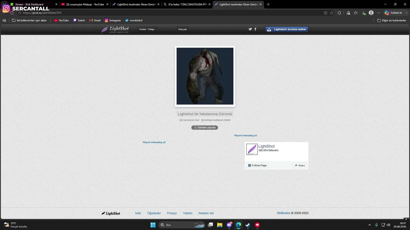Viewport: 410px width, 230px height.
Task: Click the left Report misleading ad link
Action: coord(154,142)
